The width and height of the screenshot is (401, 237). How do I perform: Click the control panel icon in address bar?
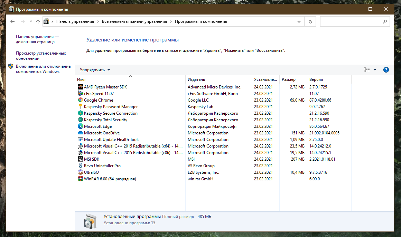[x=46, y=21]
